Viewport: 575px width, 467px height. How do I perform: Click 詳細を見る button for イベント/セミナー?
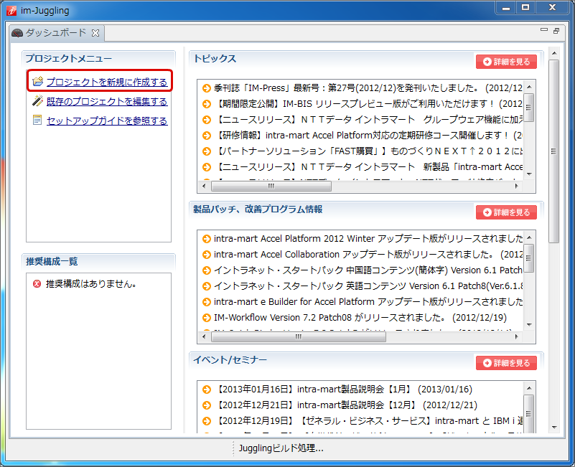(506, 363)
